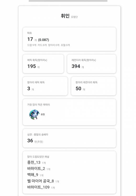Image resolution: width=136 pixels, height=196 pixels.
Task: Click the 드랍:9개 breakdown text
Action: click(x=32, y=45)
